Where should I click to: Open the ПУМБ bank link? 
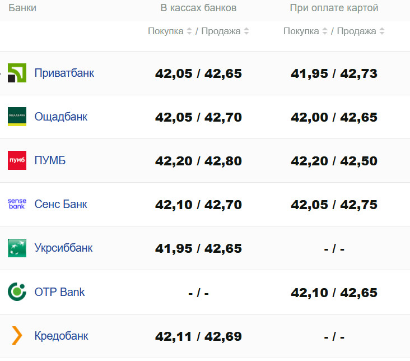click(50, 160)
